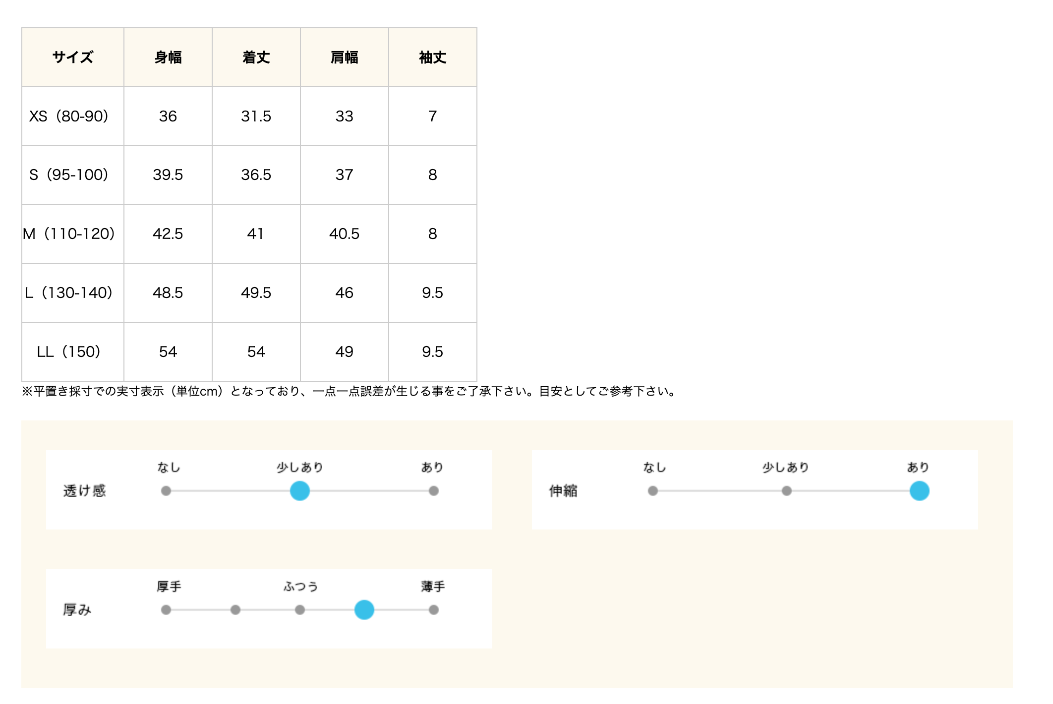
Task: Click the 身幅 column header
Action: tap(168, 58)
